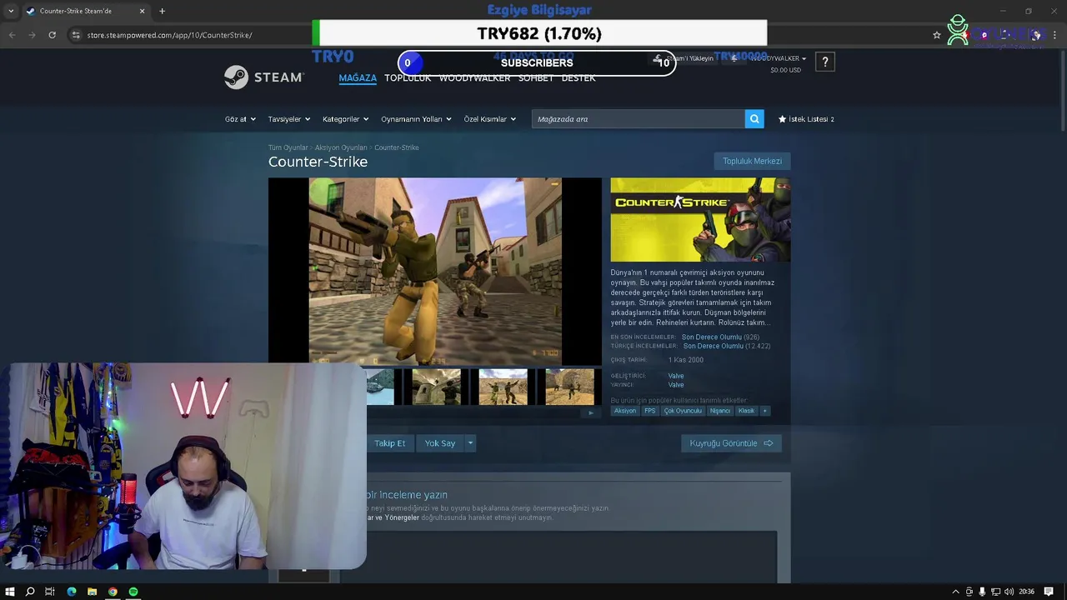Open the Windows notification center icon
Viewport: 1067px width, 600px height.
(x=1049, y=592)
